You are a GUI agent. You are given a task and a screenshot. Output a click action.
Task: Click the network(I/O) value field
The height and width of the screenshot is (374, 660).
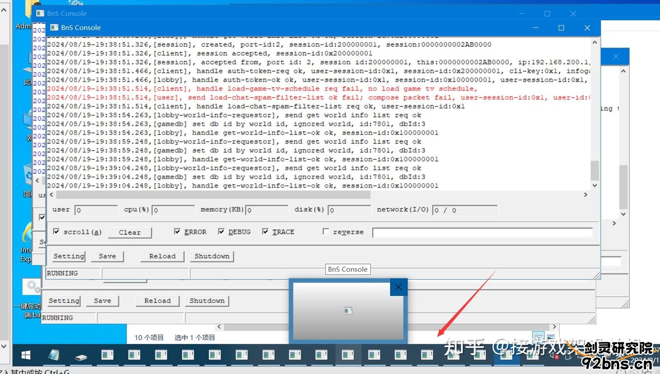pos(464,210)
